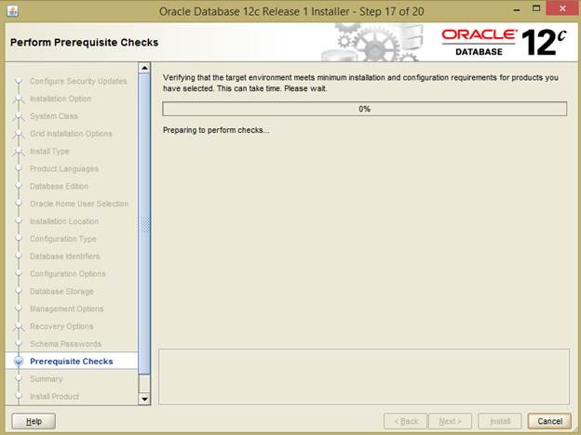Viewport: 581px width, 435px height.
Task: Click the Summary step marker
Action: click(x=19, y=379)
